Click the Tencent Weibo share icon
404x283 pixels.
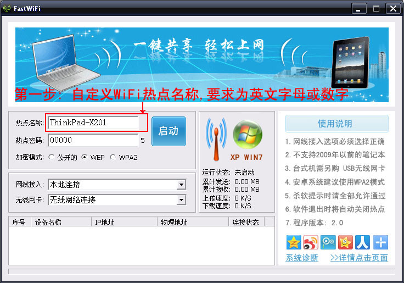click(x=328, y=242)
